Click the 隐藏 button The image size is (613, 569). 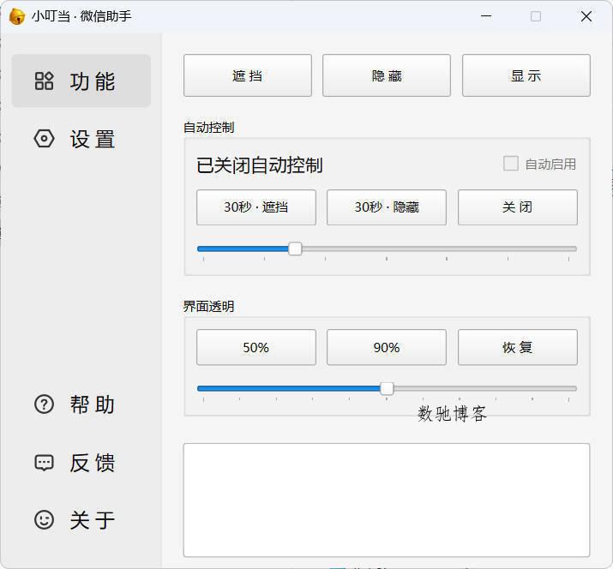click(387, 75)
